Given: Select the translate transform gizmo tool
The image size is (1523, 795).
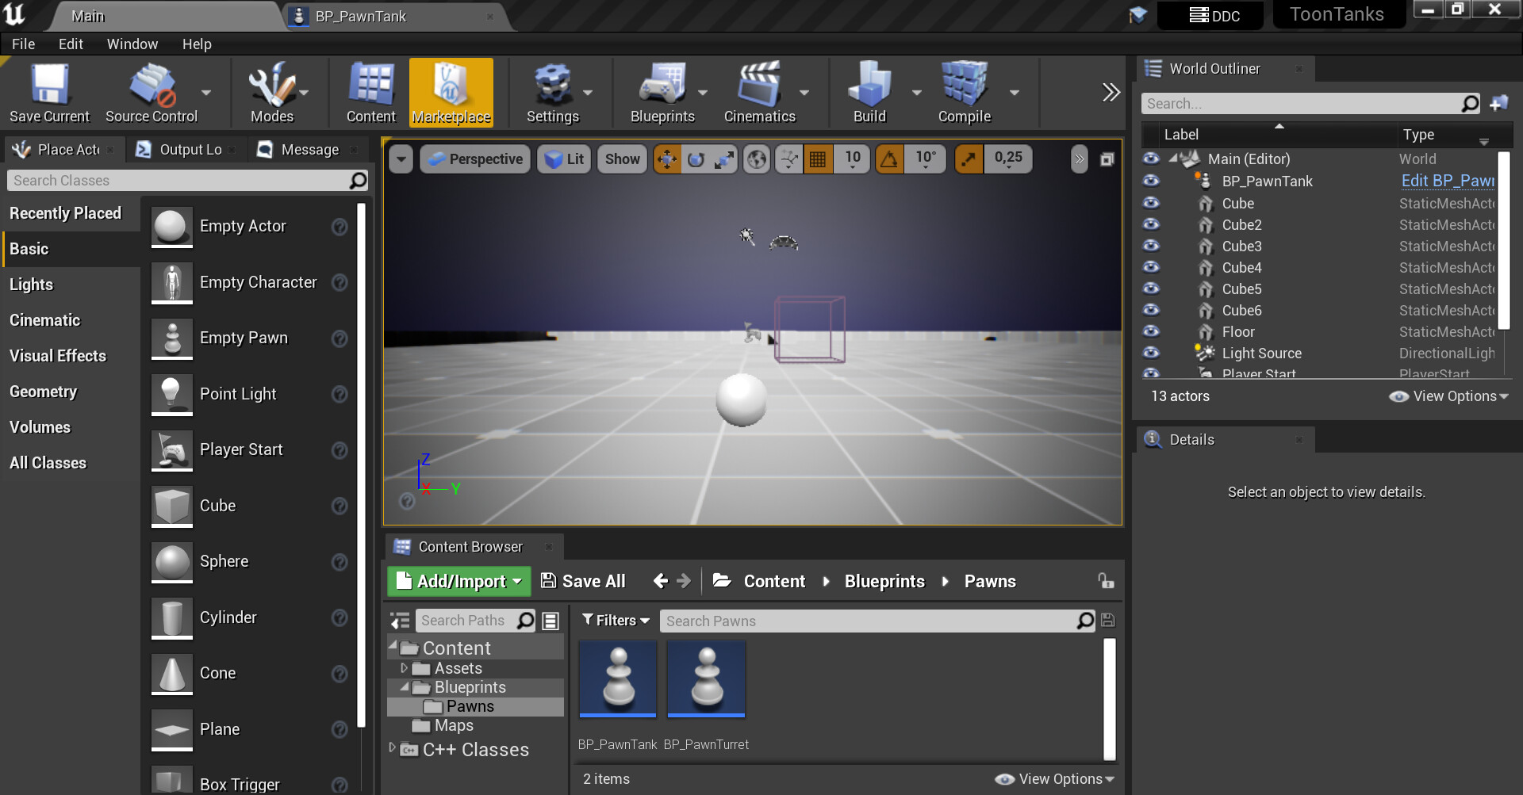Looking at the screenshot, I should click(x=667, y=159).
